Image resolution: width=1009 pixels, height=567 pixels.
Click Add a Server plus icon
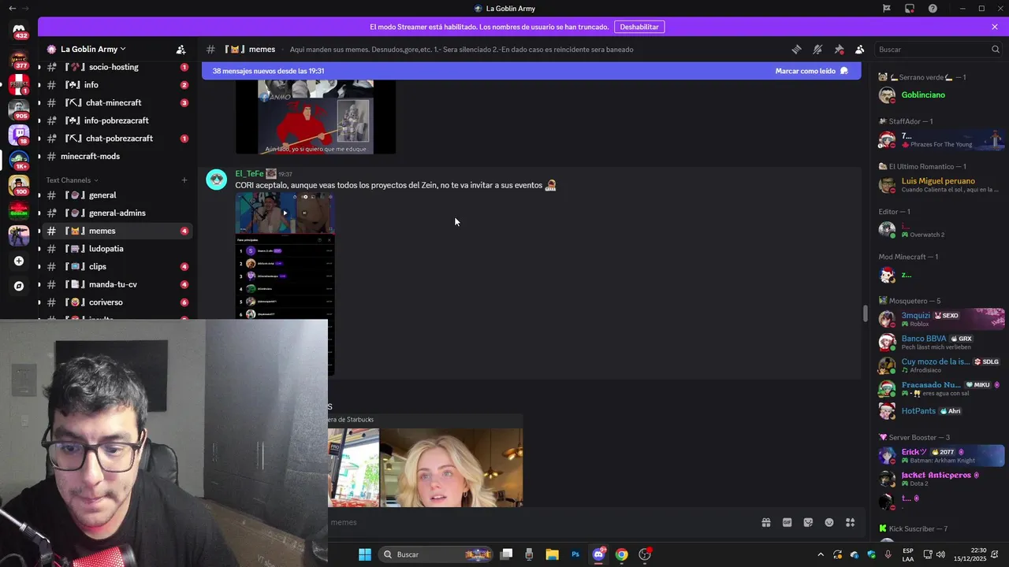(19, 261)
